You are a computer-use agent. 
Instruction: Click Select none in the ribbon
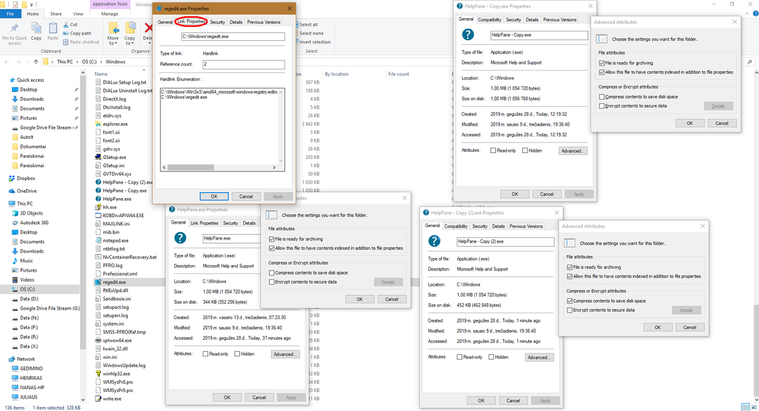(x=311, y=33)
